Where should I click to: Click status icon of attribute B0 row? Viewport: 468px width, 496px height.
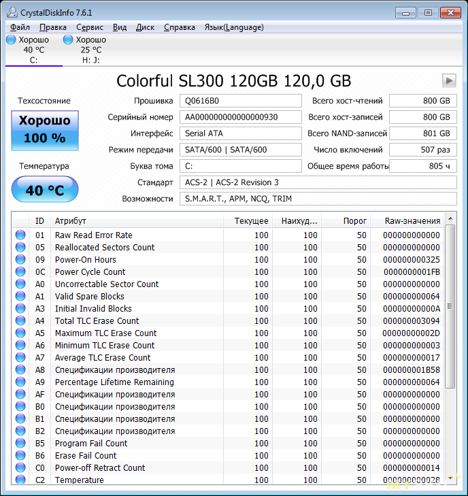[x=20, y=406]
